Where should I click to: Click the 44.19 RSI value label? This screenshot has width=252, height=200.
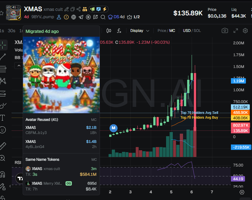[238, 179]
